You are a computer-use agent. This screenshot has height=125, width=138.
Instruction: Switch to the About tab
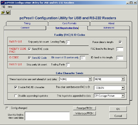click(111, 23)
